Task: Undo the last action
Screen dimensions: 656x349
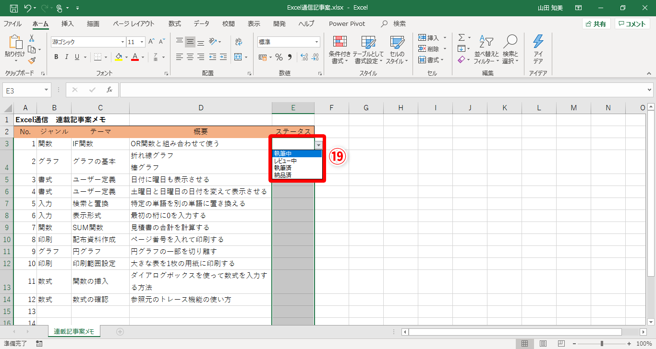Action: coord(27,8)
